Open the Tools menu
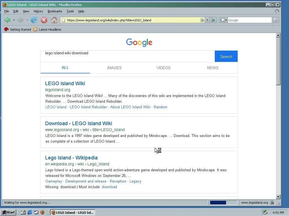 pos(70,11)
